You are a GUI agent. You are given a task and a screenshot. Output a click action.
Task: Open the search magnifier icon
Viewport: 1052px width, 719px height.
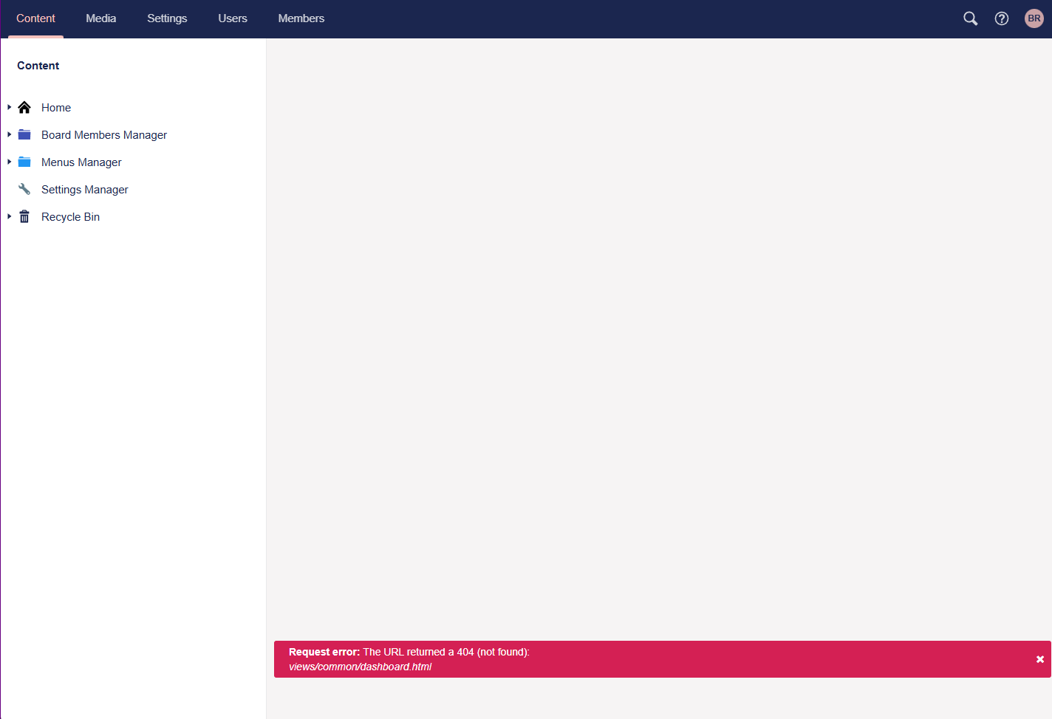[x=970, y=18]
